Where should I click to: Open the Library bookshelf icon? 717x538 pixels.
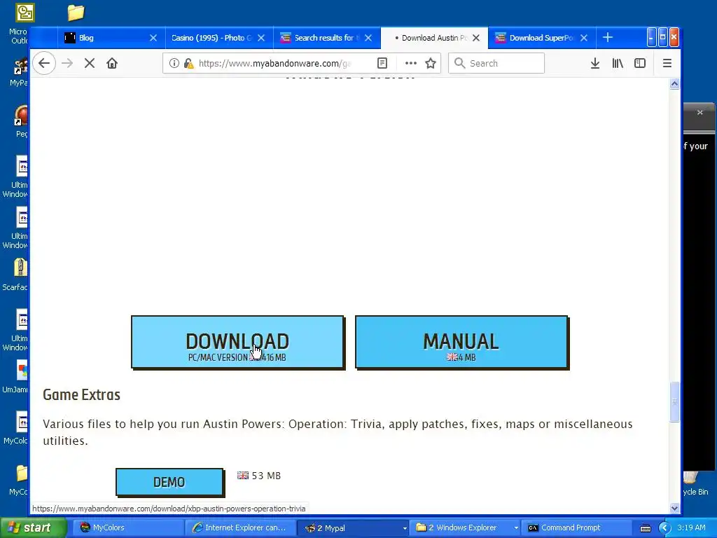pyautogui.click(x=618, y=63)
